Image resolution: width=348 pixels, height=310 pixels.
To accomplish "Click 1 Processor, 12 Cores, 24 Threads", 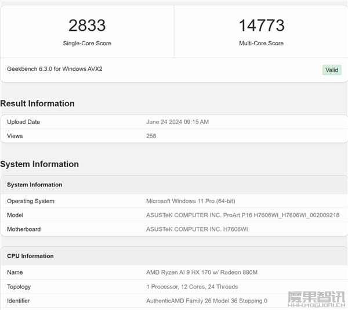I will (x=192, y=287).
